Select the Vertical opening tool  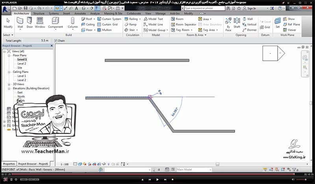[249, 24]
